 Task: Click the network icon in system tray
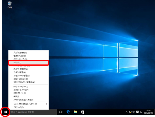coord(130,112)
